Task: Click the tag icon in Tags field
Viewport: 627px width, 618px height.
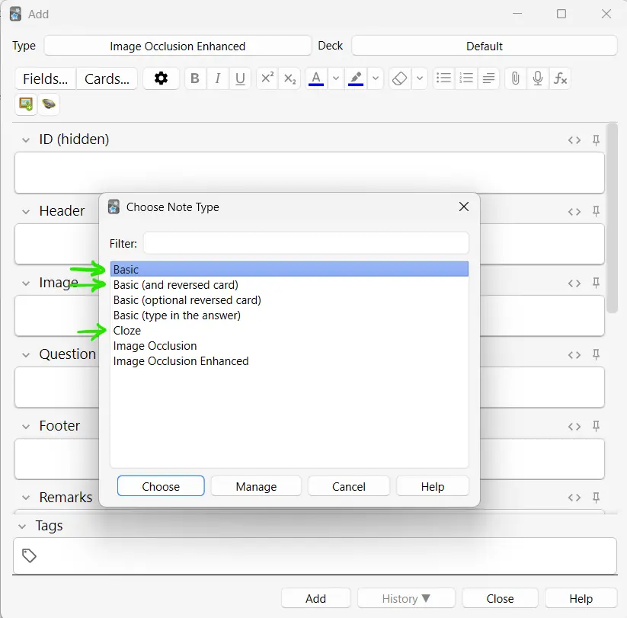Action: click(x=29, y=556)
